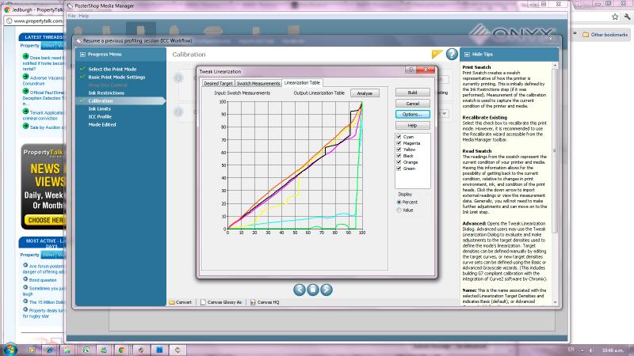
Task: Open 'Sale by Auction' thread link in browser
Action: [47, 127]
